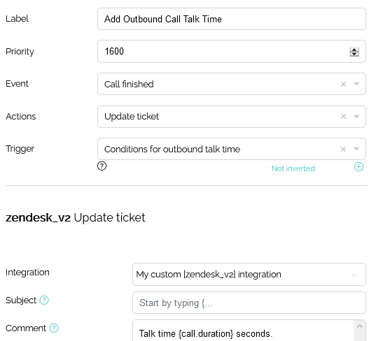Edit the Comment text containing call.duration
Image resolution: width=369 pixels, height=341 pixels.
coord(206,334)
